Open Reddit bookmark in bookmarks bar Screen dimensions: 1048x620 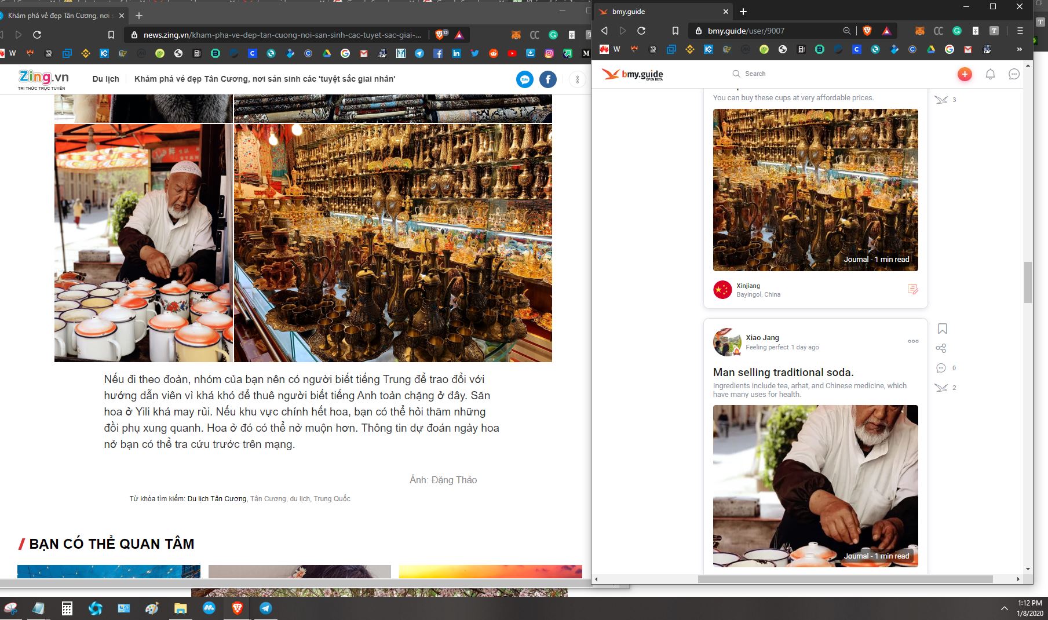(x=494, y=53)
